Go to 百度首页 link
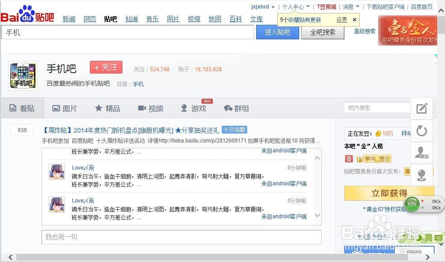The height and width of the screenshot is (262, 445). click(422, 6)
